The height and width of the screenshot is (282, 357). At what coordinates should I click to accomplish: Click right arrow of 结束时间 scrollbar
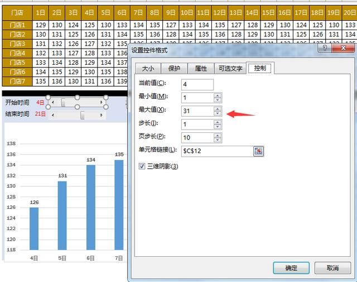click(x=102, y=114)
